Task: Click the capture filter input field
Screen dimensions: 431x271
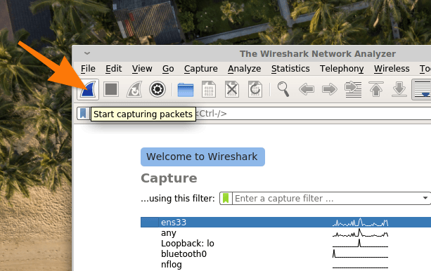Action: pyautogui.click(x=327, y=198)
